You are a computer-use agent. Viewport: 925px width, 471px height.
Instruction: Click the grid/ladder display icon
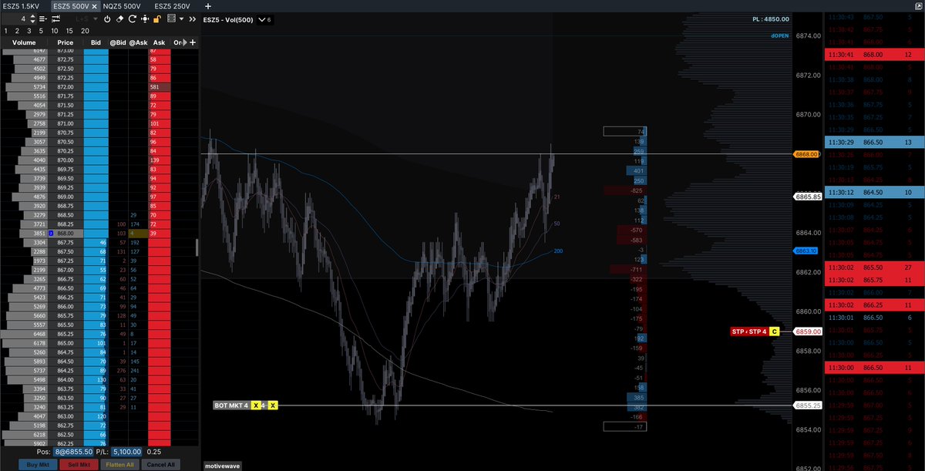point(170,19)
